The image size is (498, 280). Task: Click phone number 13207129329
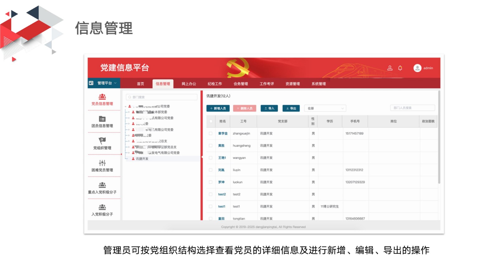355,182
